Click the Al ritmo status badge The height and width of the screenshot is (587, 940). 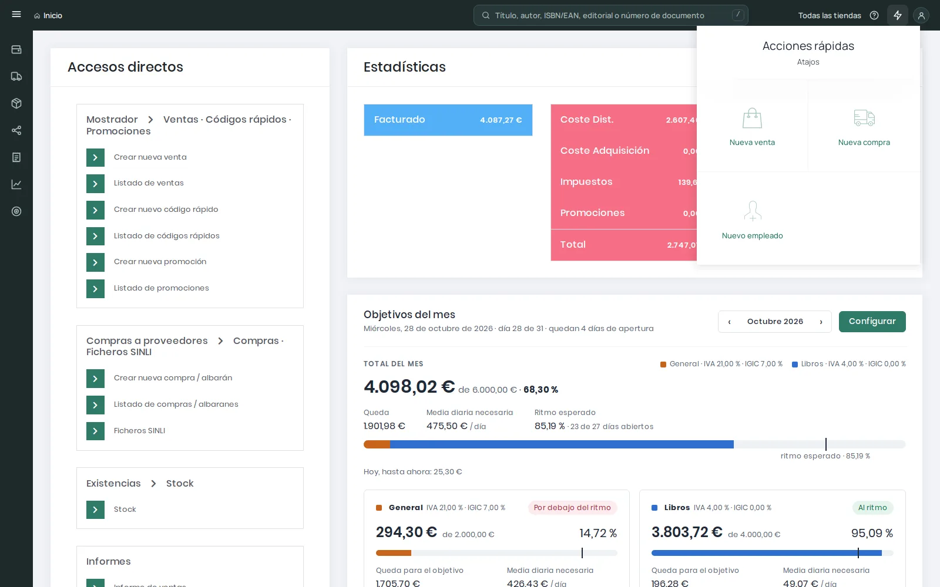[872, 508]
